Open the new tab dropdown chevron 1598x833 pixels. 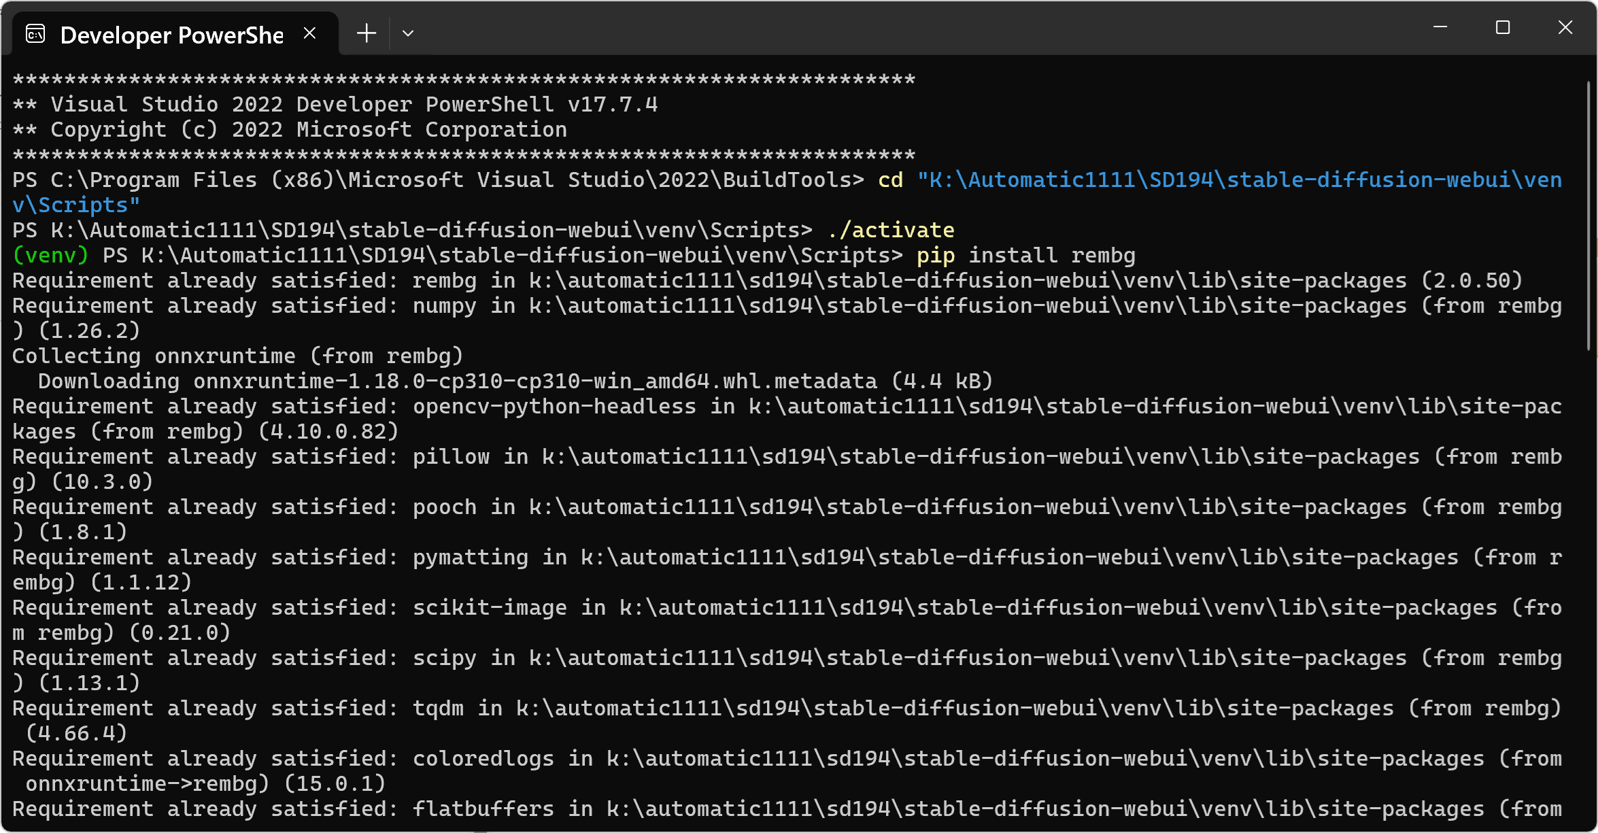point(408,33)
